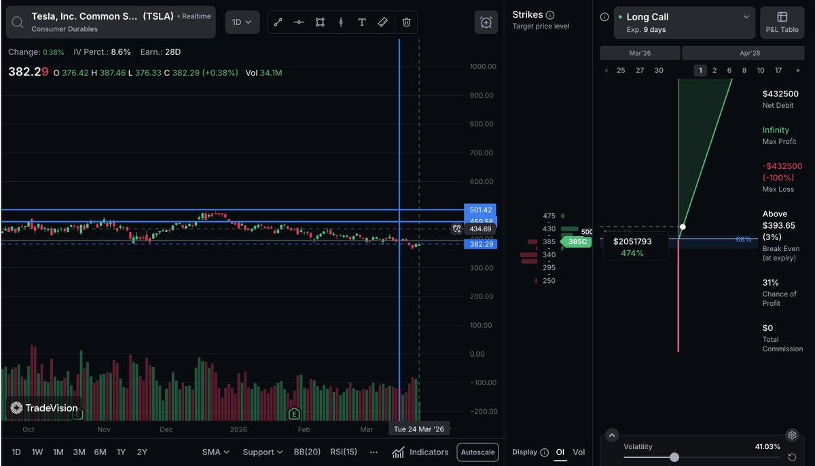
Task: Select the 3M time range
Action: (79, 452)
